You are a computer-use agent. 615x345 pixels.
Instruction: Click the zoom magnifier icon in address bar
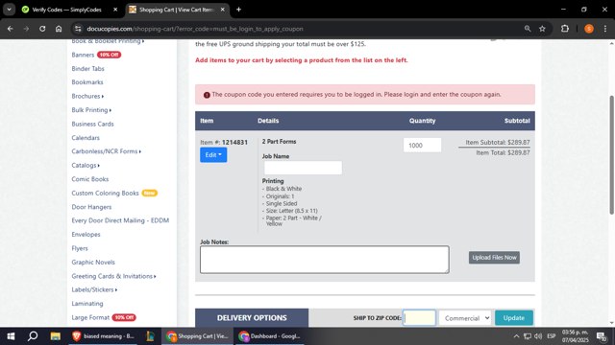(x=528, y=29)
